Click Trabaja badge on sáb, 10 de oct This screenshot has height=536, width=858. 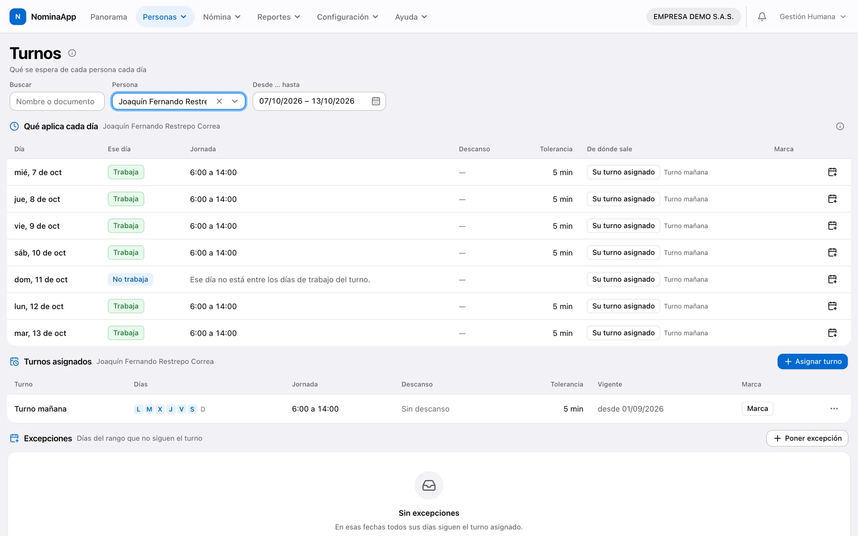[x=126, y=252]
